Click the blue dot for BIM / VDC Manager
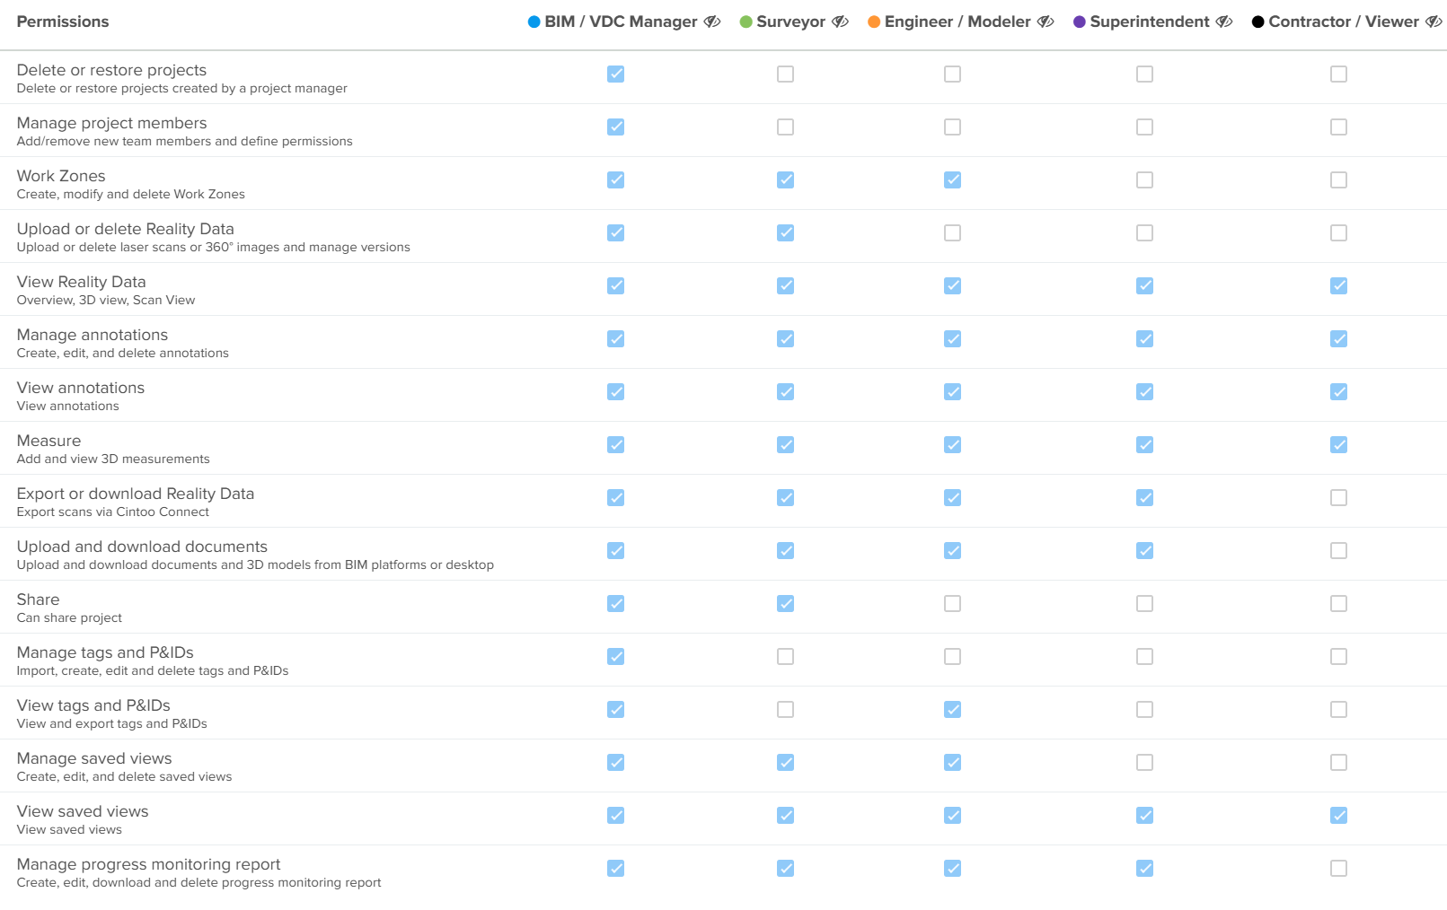The width and height of the screenshot is (1447, 910). tap(534, 22)
